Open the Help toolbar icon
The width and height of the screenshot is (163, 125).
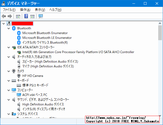(x=26, y=16)
